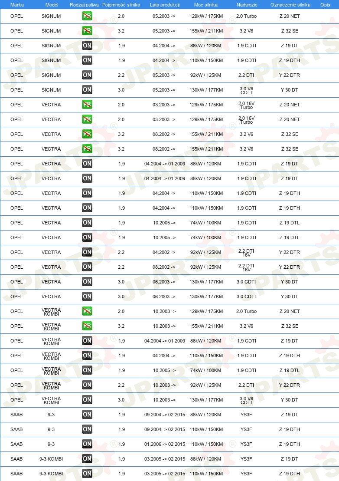Select '2.0 Turbo' cell in VECTRA KOMBI row
The height and width of the screenshot is (481, 339).
(x=247, y=311)
